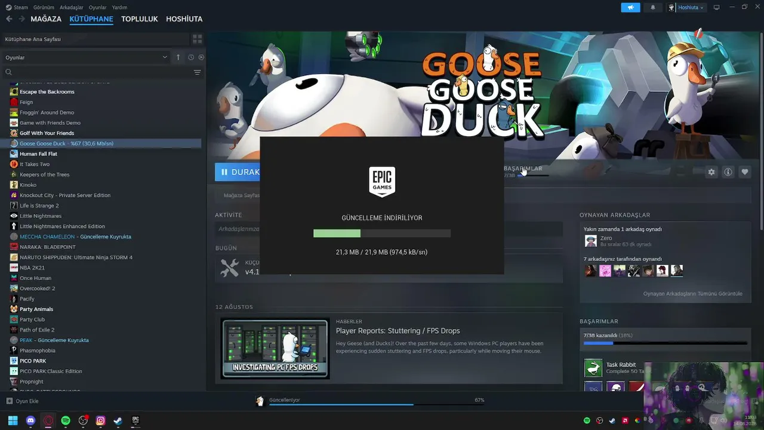Show game info with the info icon
764x430 pixels.
[728, 172]
